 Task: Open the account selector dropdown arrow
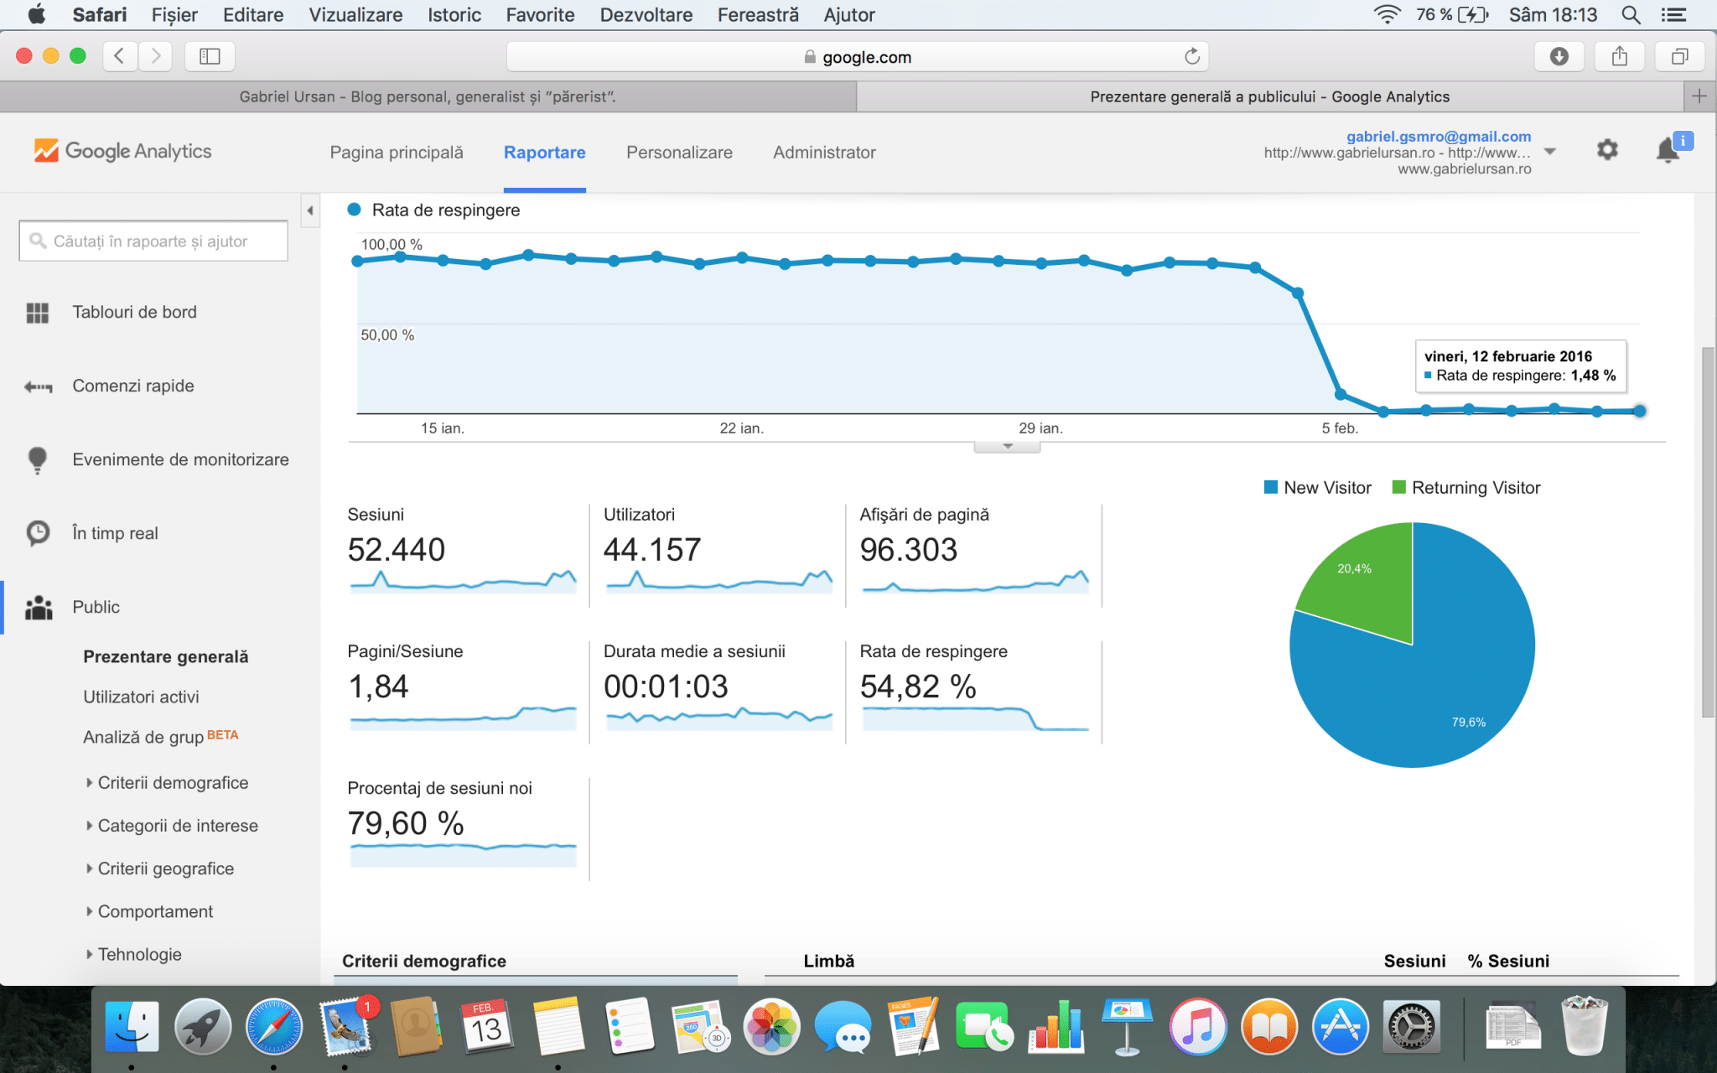1550,152
